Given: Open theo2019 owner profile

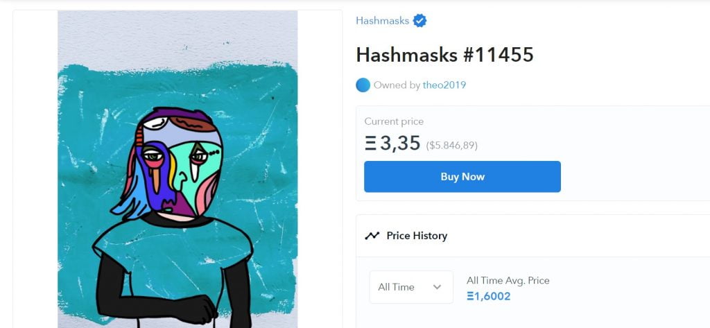Looking at the screenshot, I should pyautogui.click(x=444, y=85).
